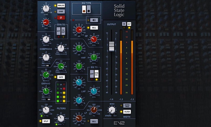Click the green expander THRESHOLD knob
211x127 pixels.
[61, 67]
